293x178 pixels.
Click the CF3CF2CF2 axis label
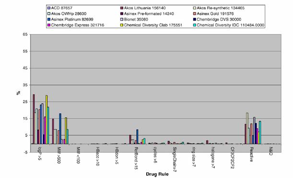232,158
